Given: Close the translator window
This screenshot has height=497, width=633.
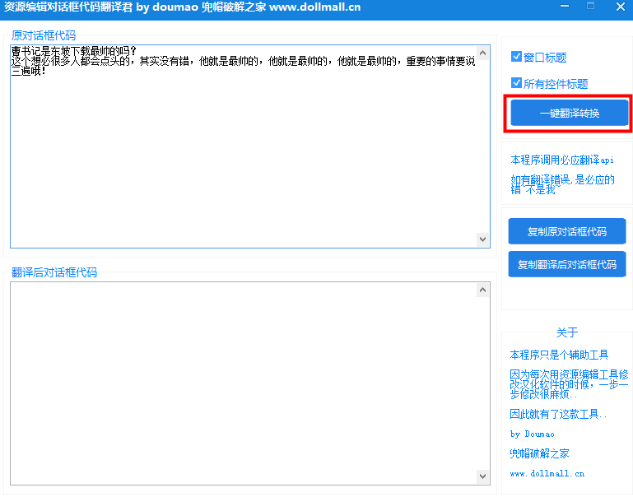Looking at the screenshot, I should click(621, 7).
